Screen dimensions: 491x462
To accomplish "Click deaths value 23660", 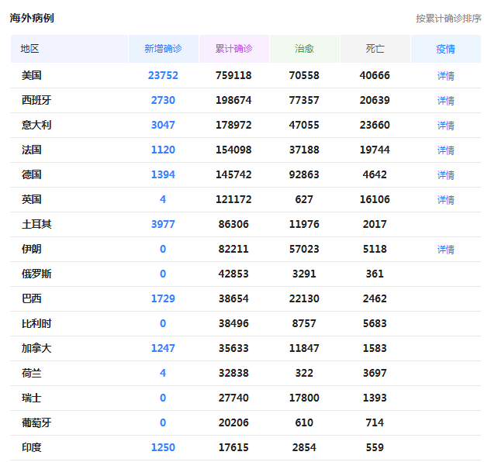I will click(375, 125).
